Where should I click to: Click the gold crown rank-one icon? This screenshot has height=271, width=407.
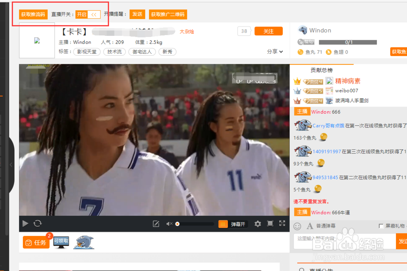click(x=297, y=81)
